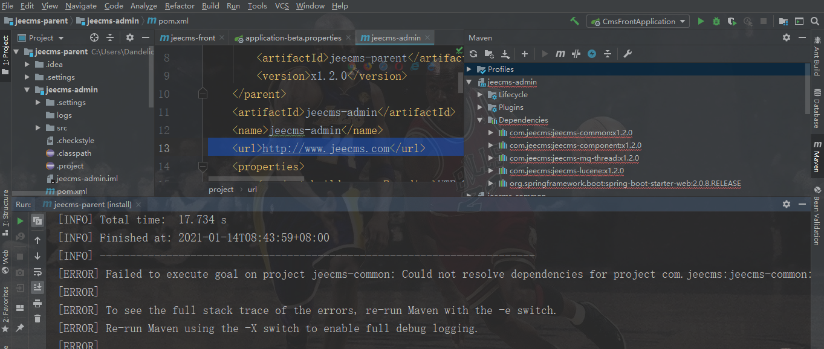Open the Database tool window button
The width and height of the screenshot is (824, 349).
point(817,109)
